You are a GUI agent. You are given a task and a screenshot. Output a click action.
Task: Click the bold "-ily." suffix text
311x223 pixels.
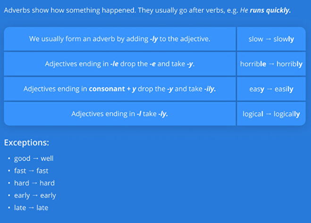[x=210, y=89]
